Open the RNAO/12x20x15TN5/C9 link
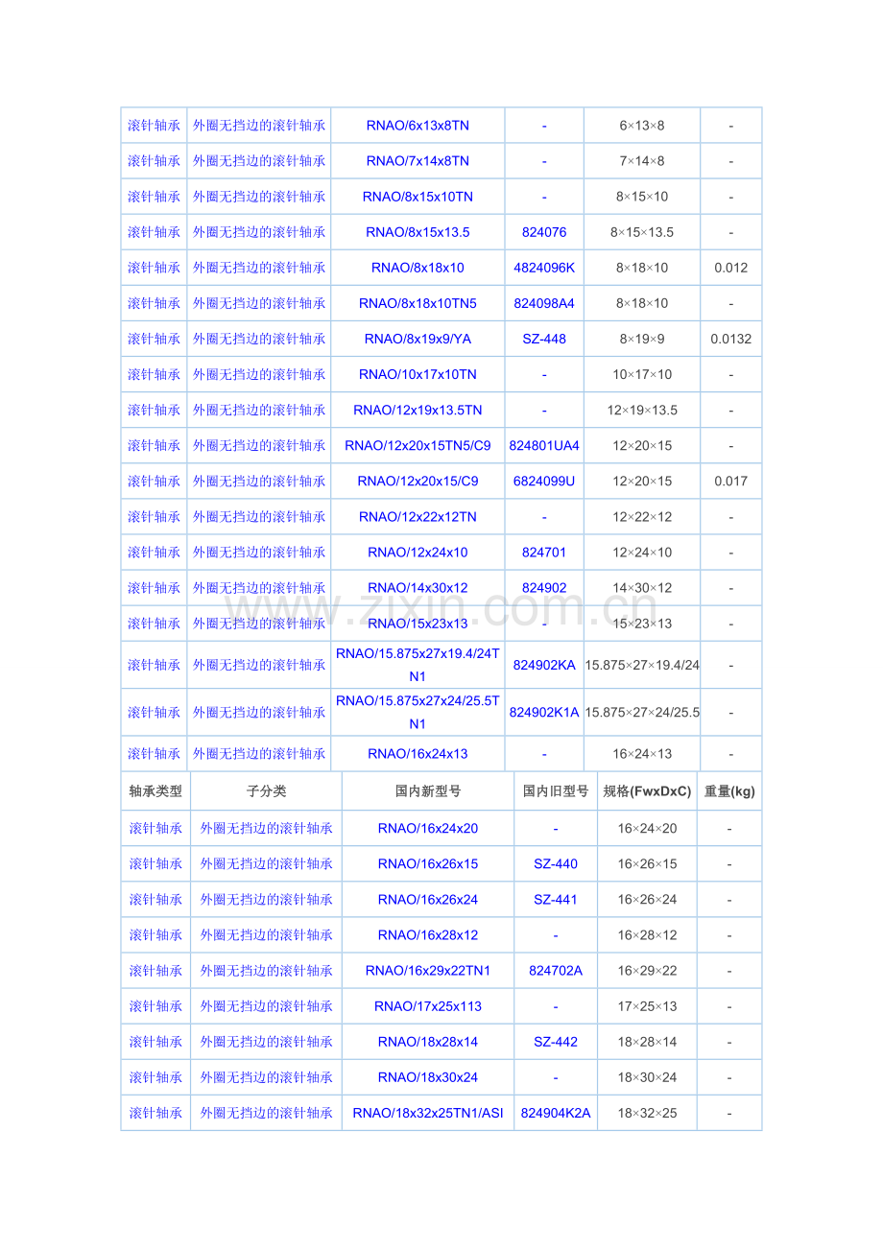 [x=418, y=445]
